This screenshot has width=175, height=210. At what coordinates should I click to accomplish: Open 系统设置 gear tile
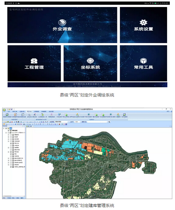[143, 25]
